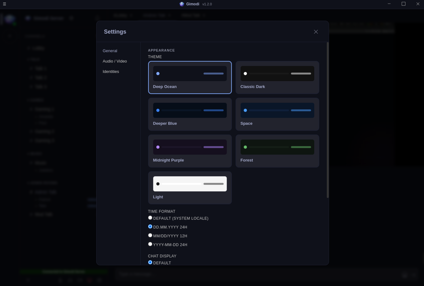The height and width of the screenshot is (286, 424).
Task: Open the General settings section
Action: point(110,51)
